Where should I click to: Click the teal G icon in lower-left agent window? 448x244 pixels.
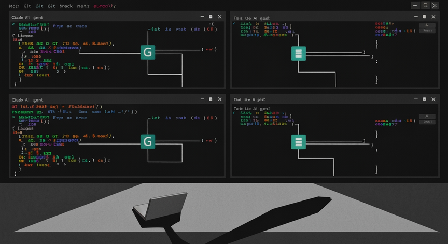point(148,141)
